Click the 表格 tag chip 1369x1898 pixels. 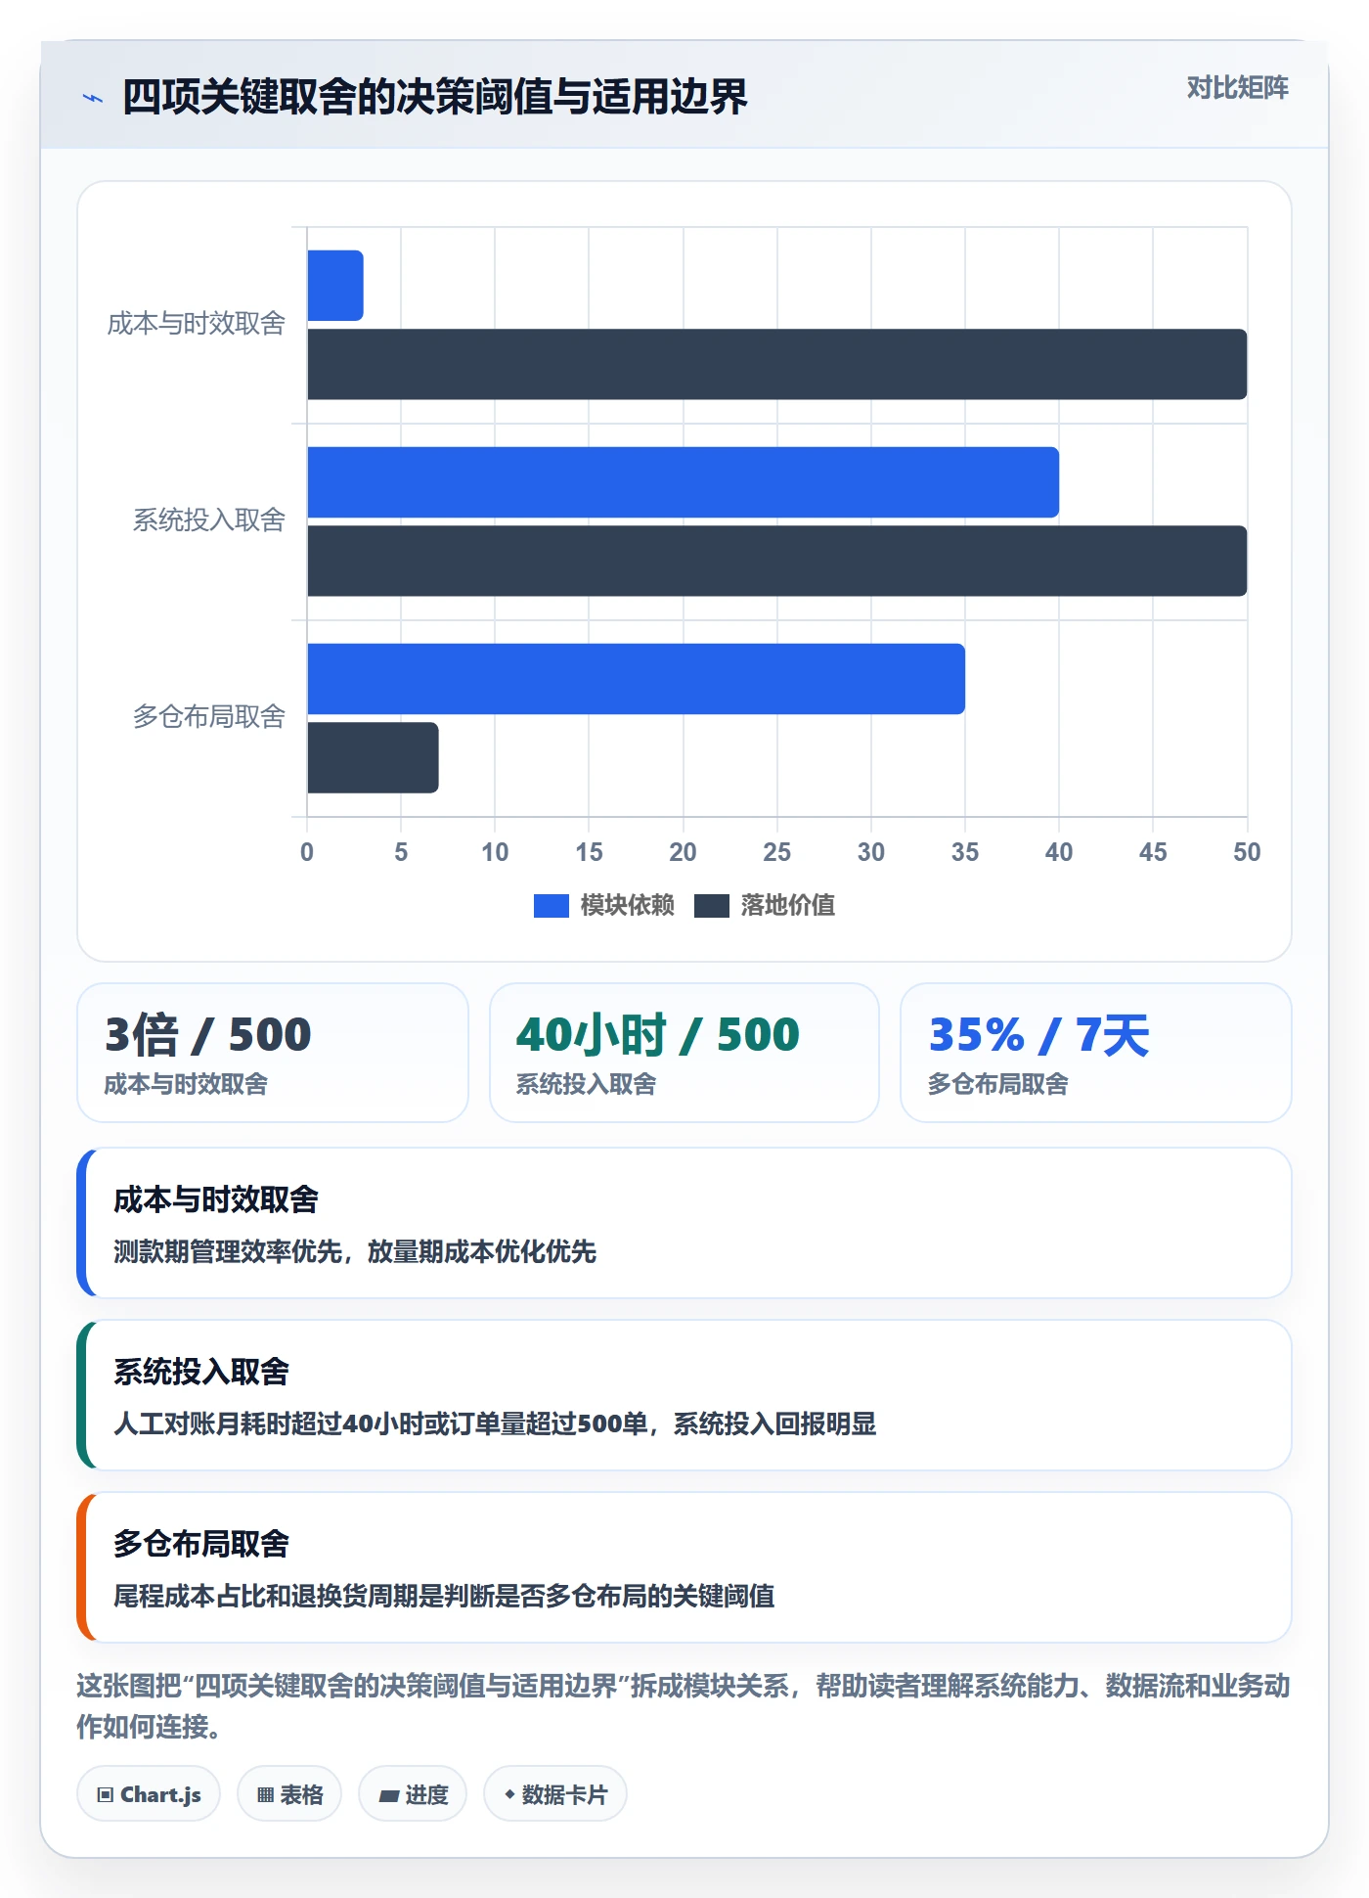(x=289, y=1794)
